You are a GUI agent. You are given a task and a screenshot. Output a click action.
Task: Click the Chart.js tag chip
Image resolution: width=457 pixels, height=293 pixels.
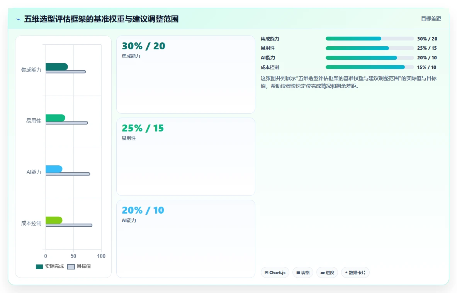click(x=275, y=273)
